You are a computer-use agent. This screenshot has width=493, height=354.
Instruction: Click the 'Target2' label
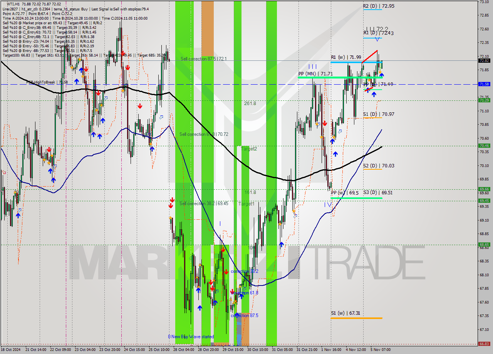point(249,149)
